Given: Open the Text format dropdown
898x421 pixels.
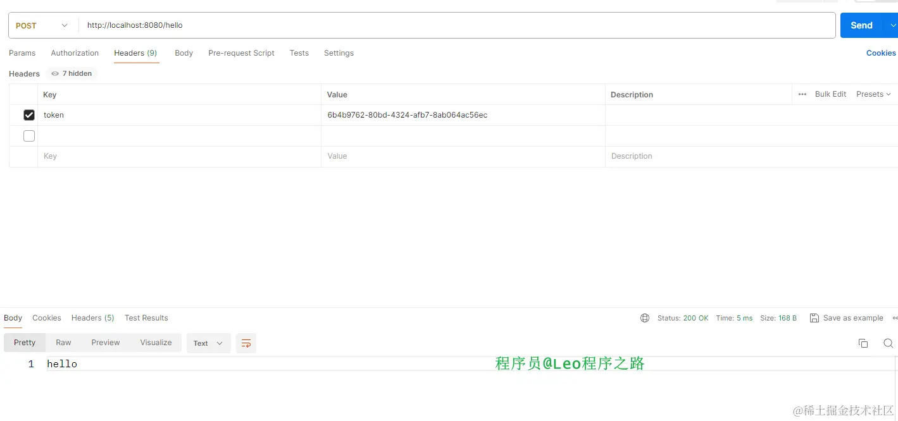Looking at the screenshot, I should click(x=208, y=343).
